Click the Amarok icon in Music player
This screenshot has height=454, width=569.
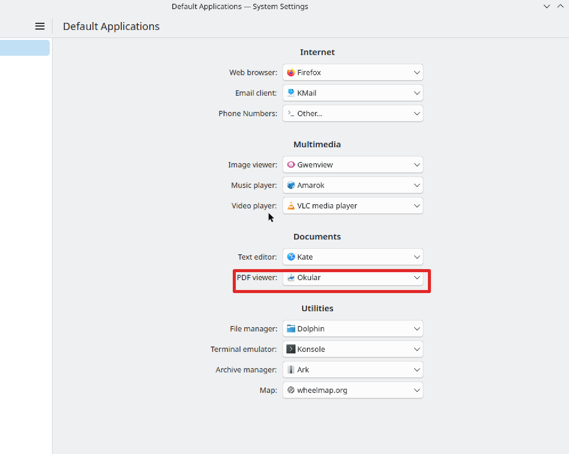coord(291,185)
